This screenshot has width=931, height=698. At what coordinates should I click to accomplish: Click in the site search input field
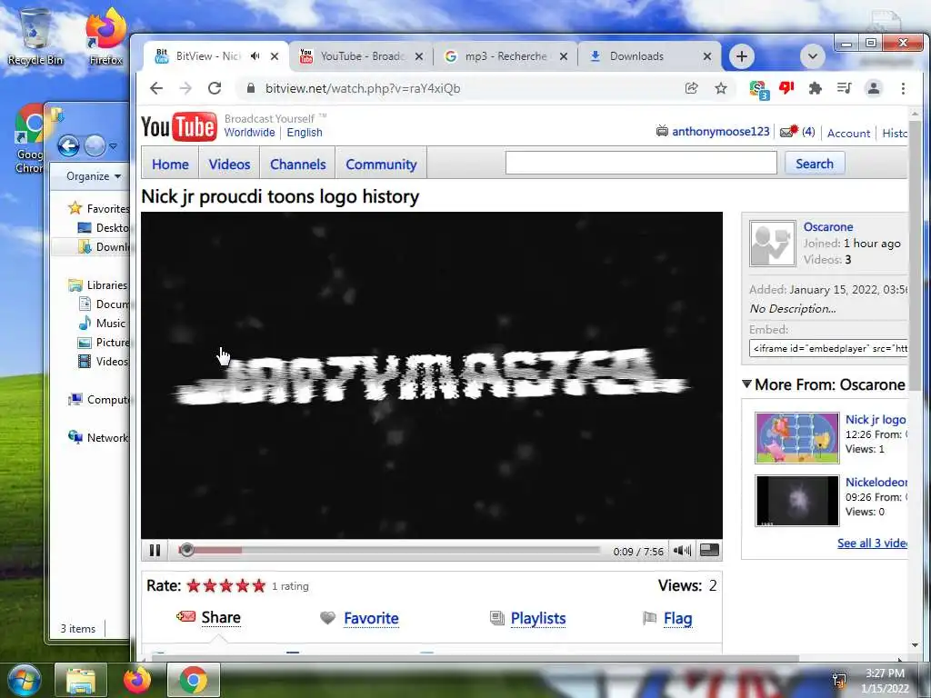pos(641,163)
